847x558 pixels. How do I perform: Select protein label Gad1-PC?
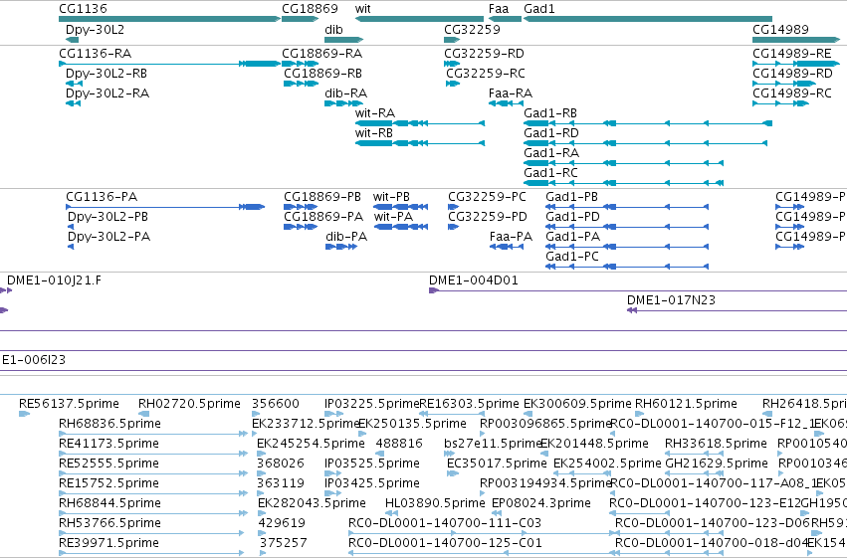pos(572,257)
